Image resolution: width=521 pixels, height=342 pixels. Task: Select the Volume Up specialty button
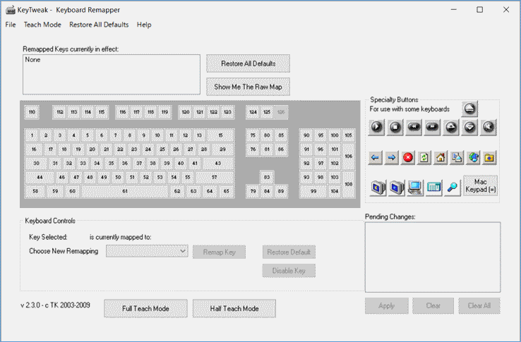(x=451, y=127)
